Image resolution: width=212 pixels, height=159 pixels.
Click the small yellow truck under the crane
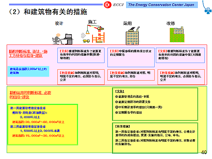click(x=86, y=41)
